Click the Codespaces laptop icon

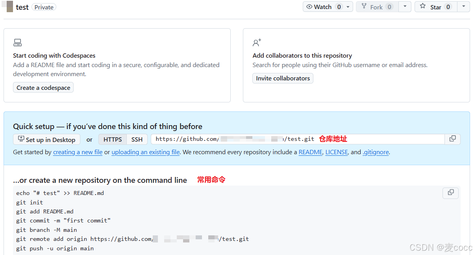coord(17,43)
